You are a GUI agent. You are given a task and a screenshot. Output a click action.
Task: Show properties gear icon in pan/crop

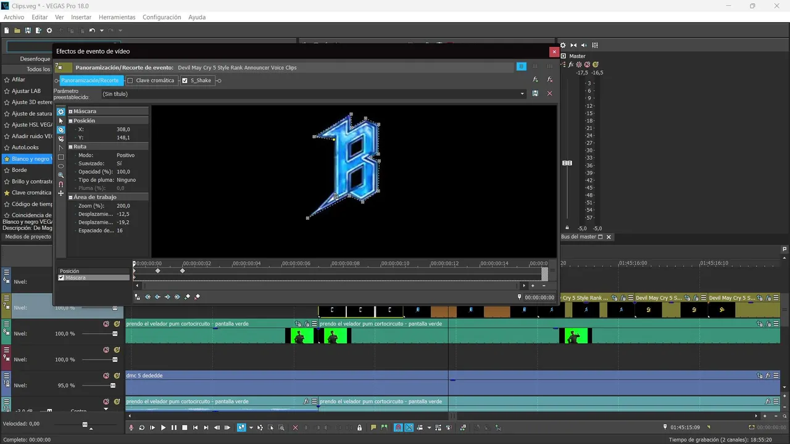coord(60,112)
